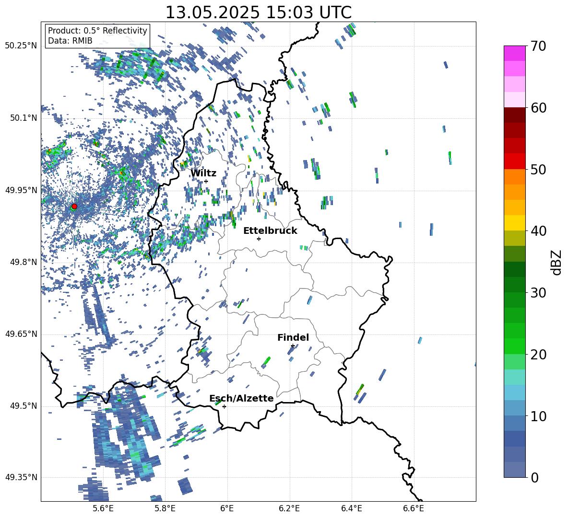Click the 10 tick on colorbar
This screenshot has width=568, height=518.
pos(538,416)
